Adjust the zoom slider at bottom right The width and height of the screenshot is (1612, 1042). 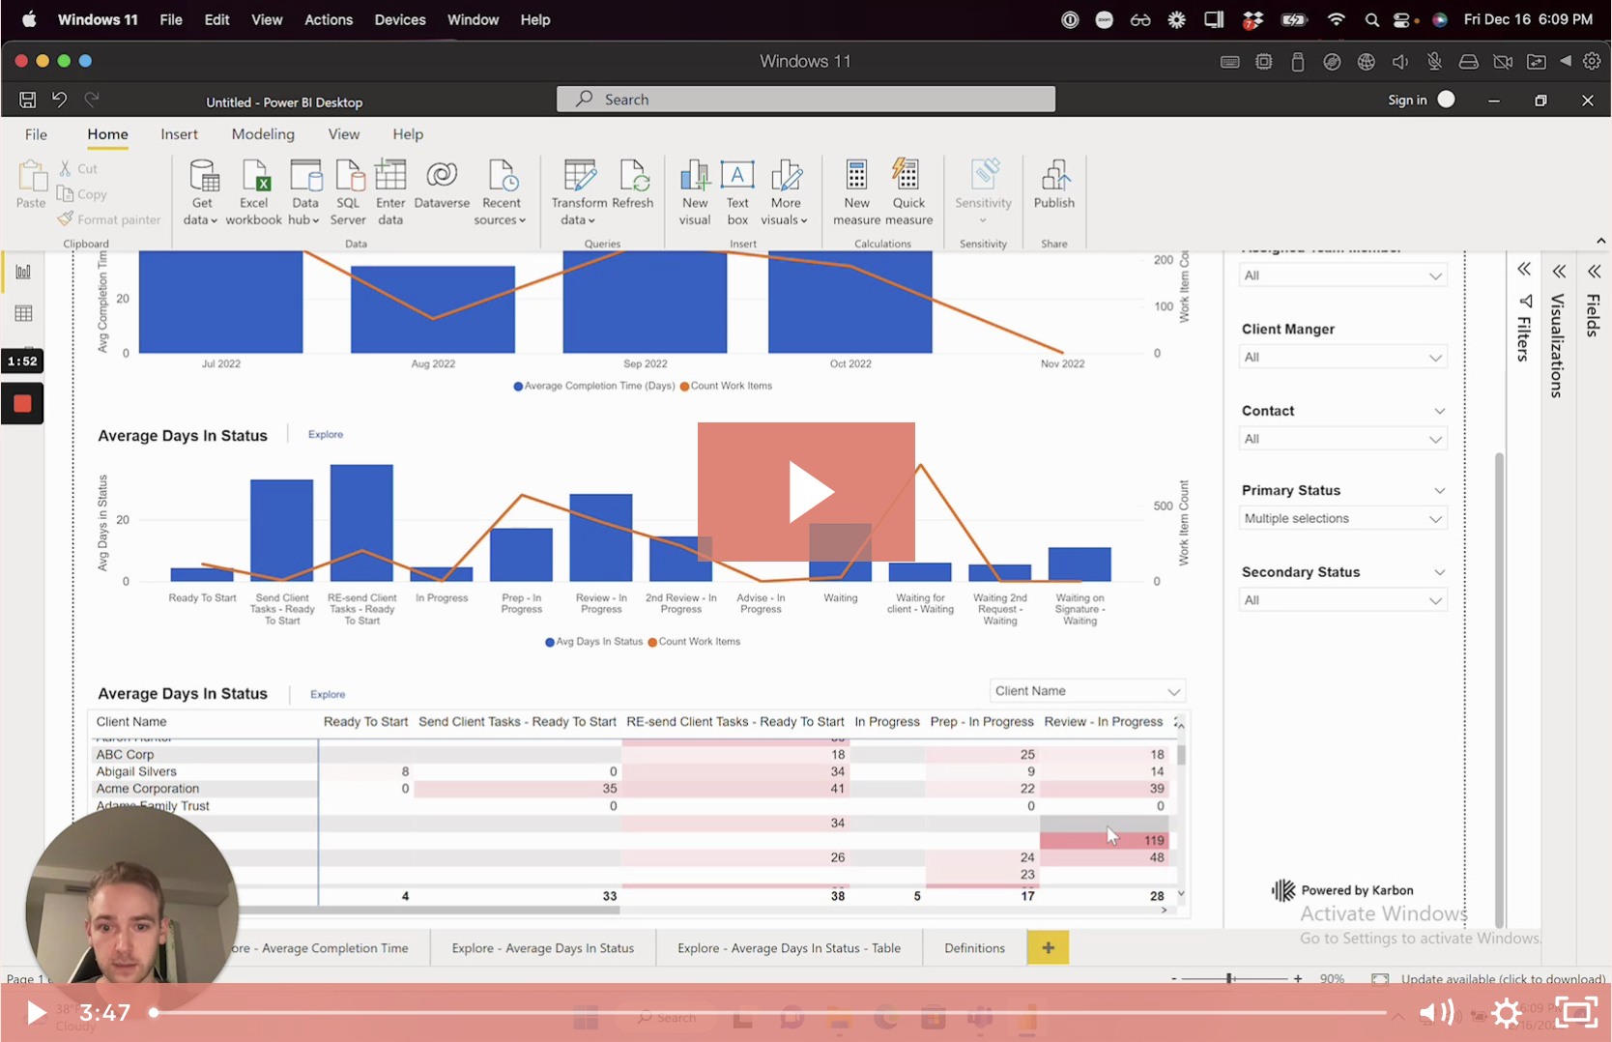[1231, 978]
